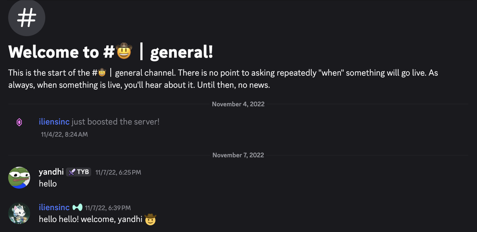Click the pink server boost gem icon

19,121
